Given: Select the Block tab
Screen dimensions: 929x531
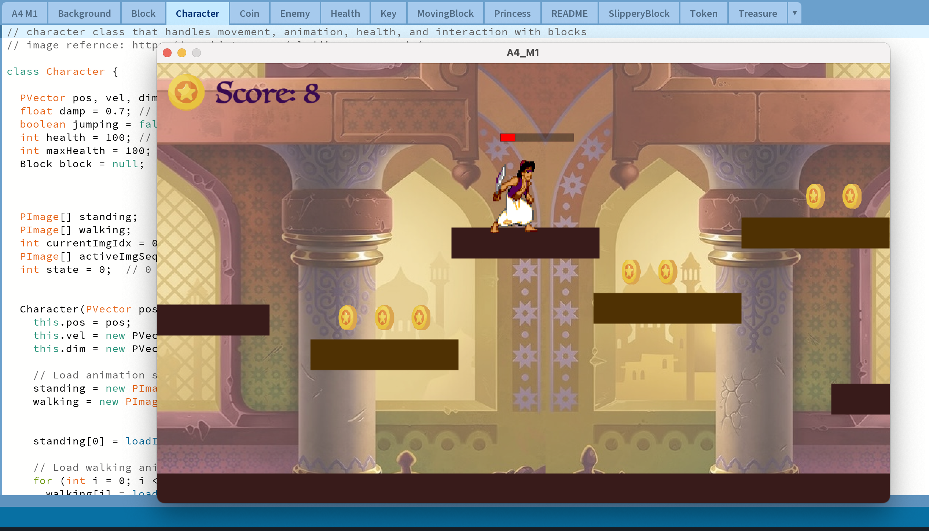Looking at the screenshot, I should click(x=143, y=13).
